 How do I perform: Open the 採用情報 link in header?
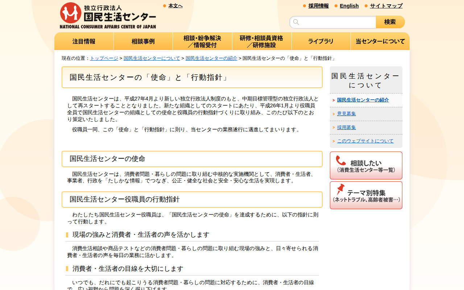pyautogui.click(x=319, y=6)
